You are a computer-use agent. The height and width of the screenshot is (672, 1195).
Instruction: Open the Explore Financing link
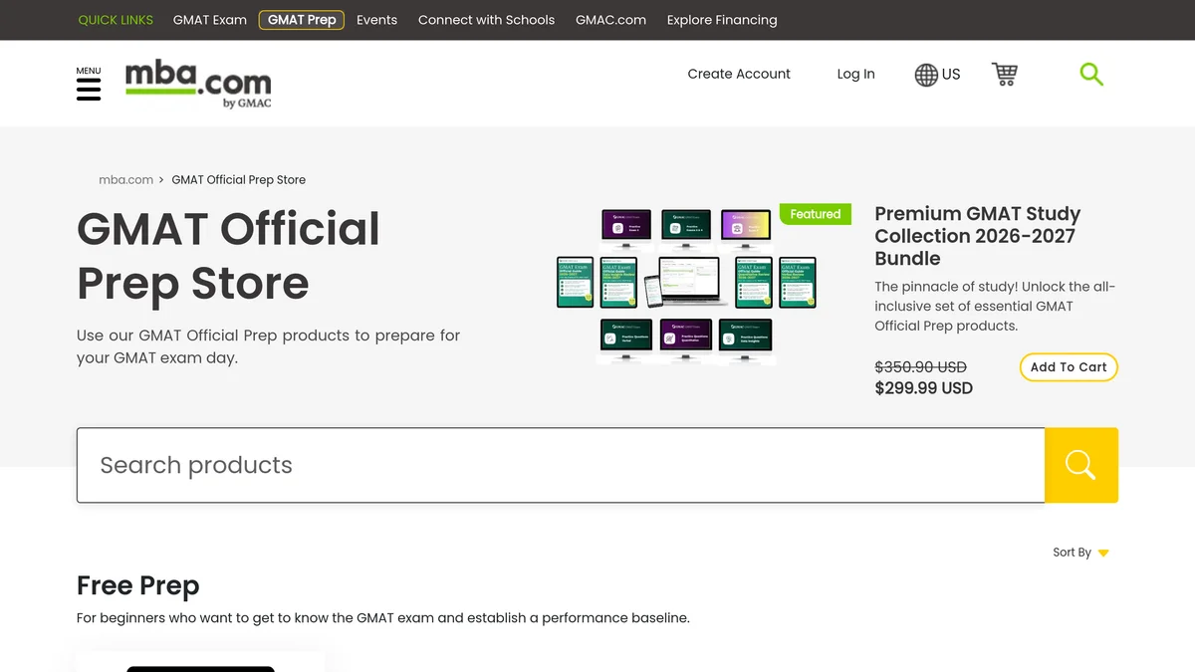pyautogui.click(x=722, y=20)
